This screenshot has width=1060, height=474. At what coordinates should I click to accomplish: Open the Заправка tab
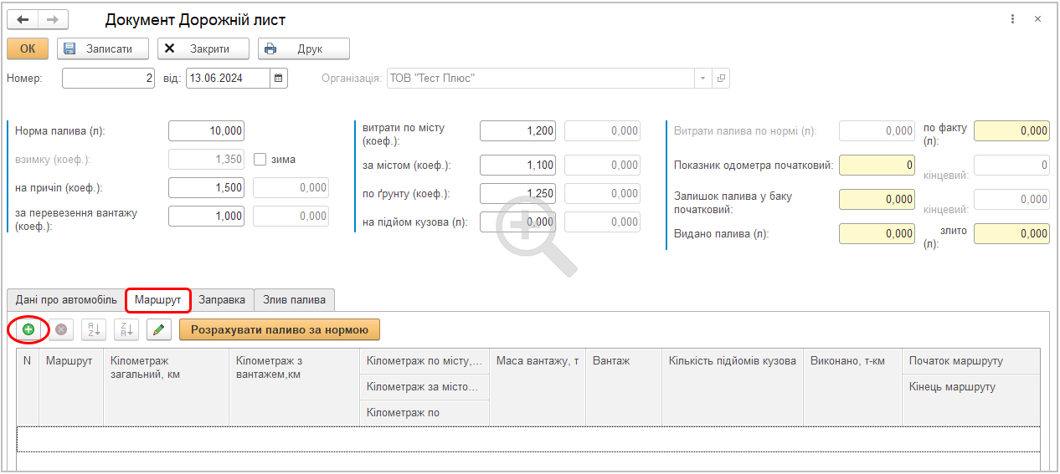tap(222, 299)
